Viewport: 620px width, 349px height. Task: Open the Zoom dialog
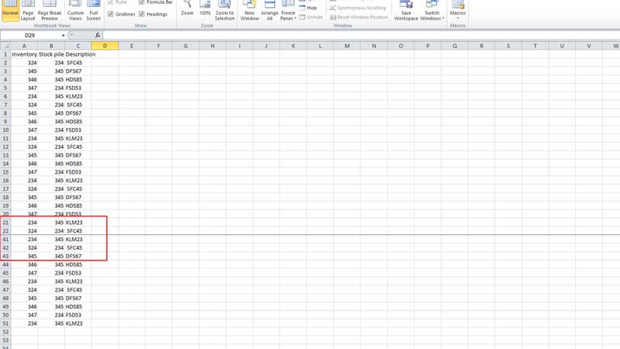pos(187,9)
